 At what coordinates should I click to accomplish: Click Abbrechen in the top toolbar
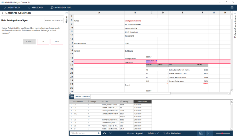[x=35, y=8]
